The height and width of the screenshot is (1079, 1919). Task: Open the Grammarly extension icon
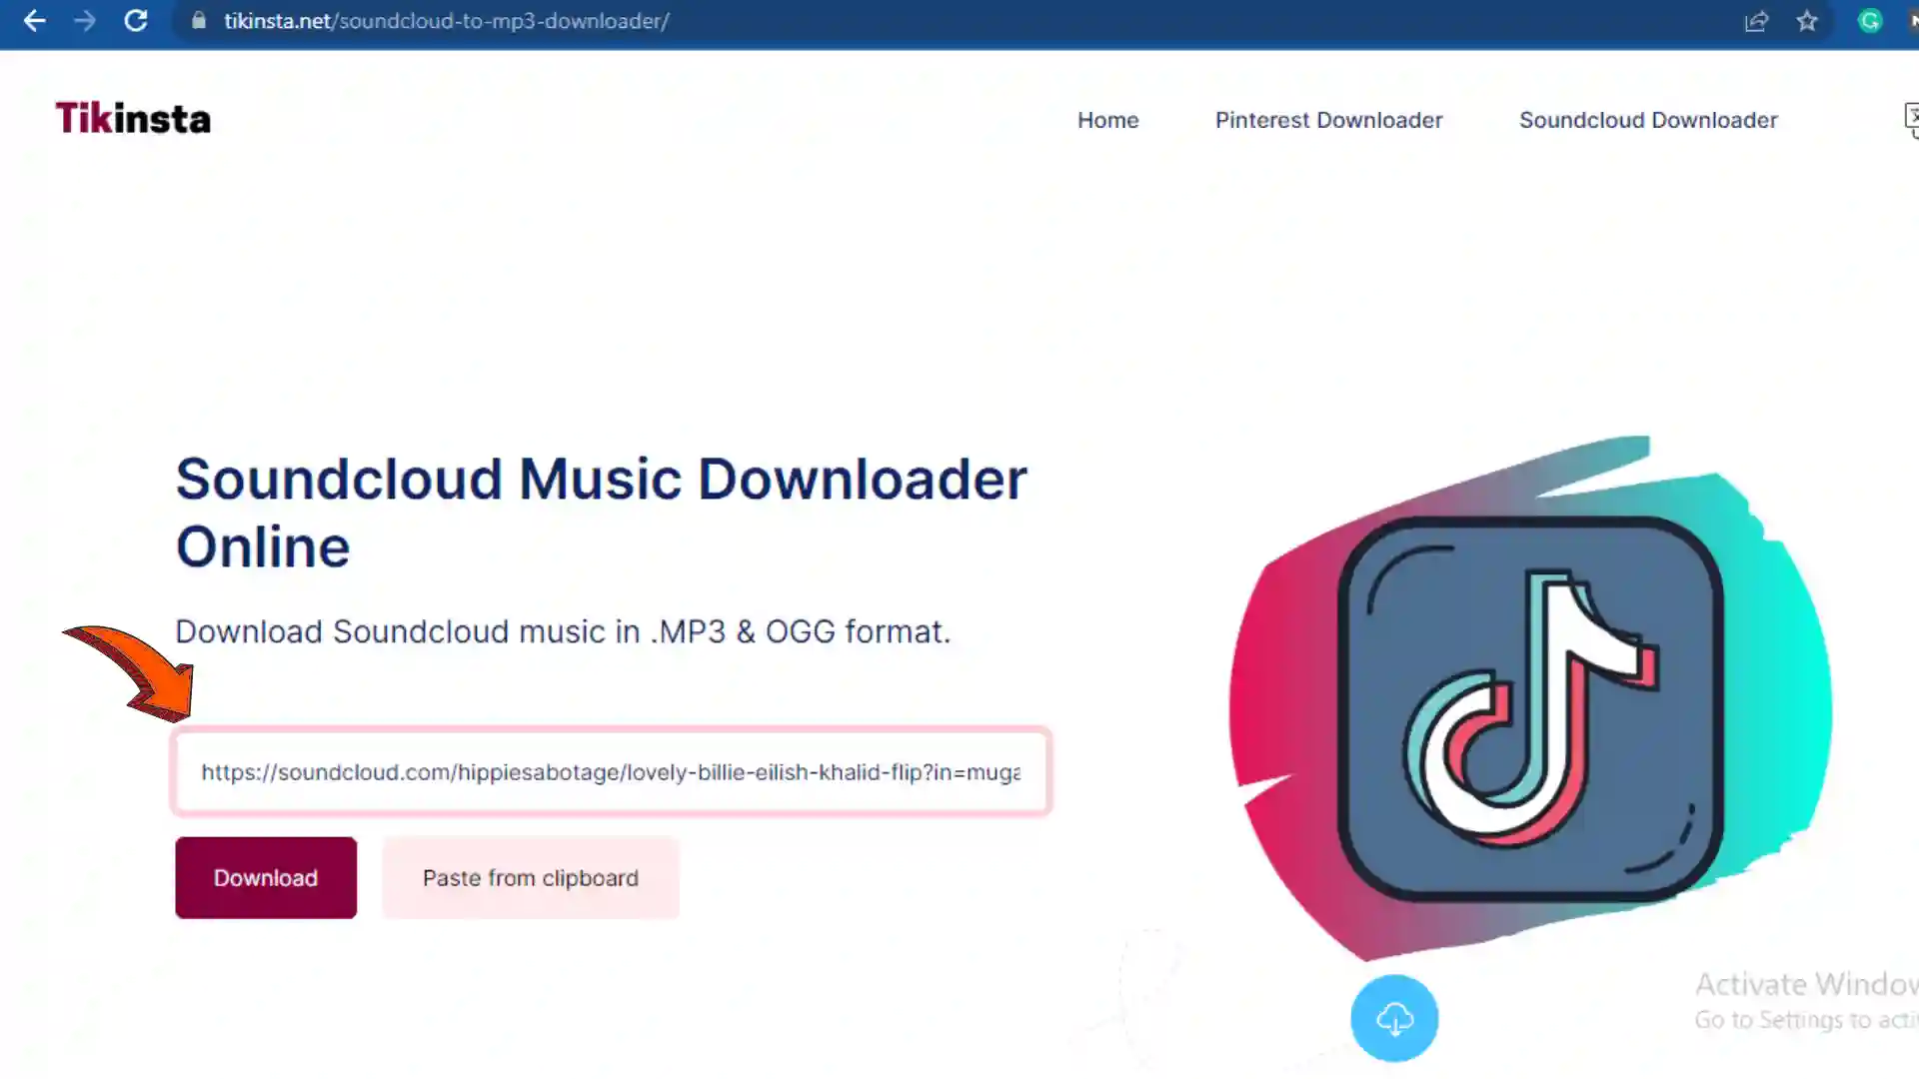(1870, 21)
